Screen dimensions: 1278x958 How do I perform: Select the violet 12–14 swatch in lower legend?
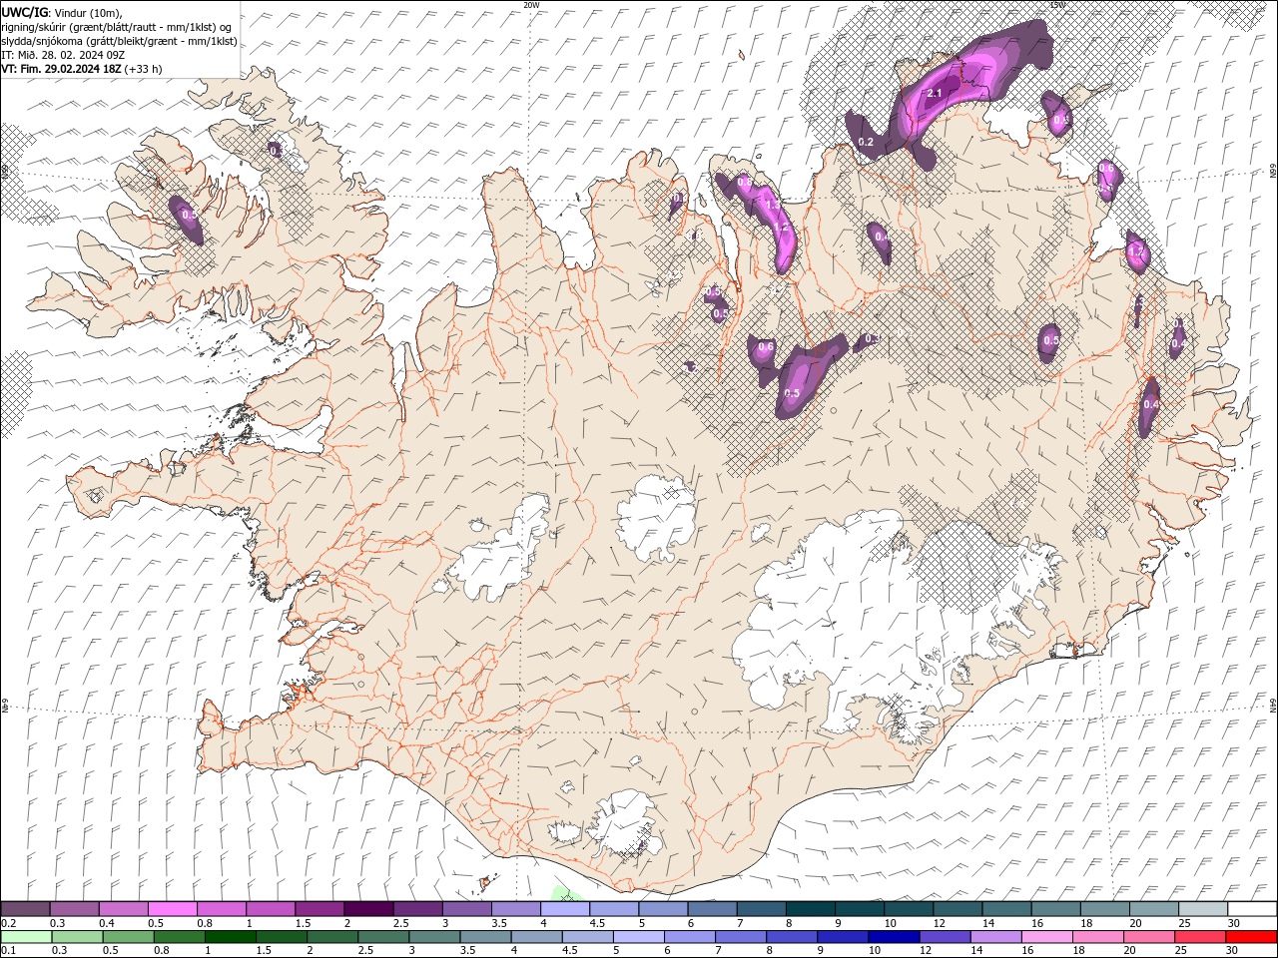click(x=945, y=937)
